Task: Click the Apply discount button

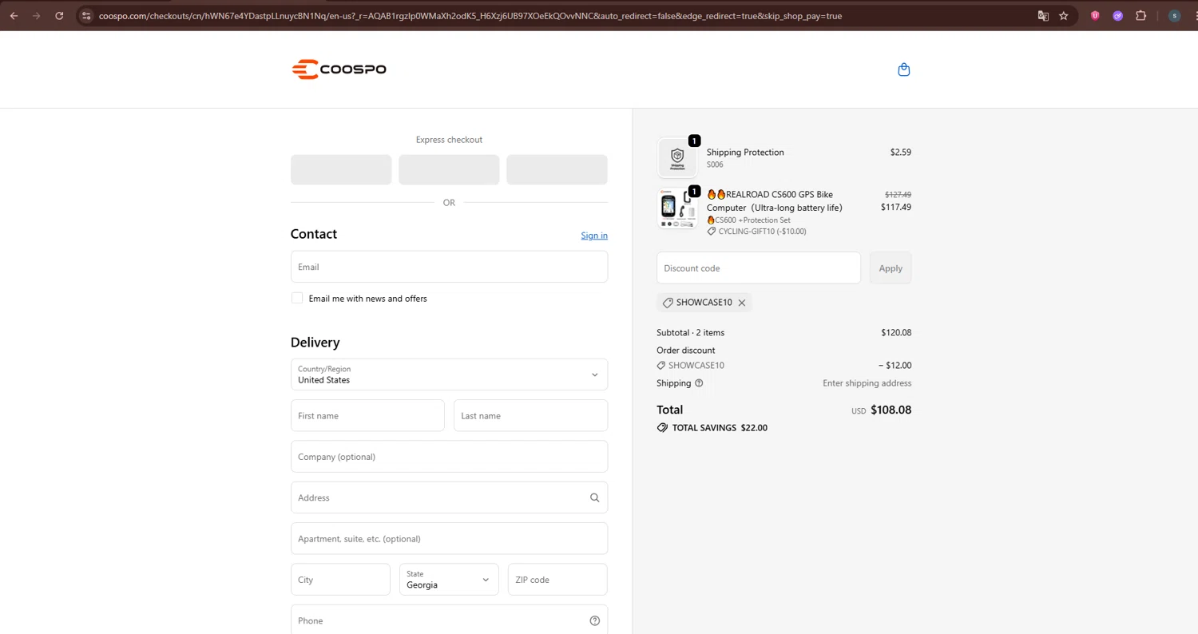Action: (891, 268)
